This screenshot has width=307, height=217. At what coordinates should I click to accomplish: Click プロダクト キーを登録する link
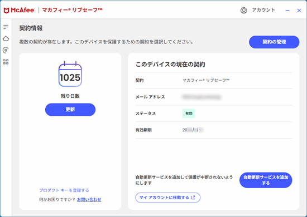point(64,190)
